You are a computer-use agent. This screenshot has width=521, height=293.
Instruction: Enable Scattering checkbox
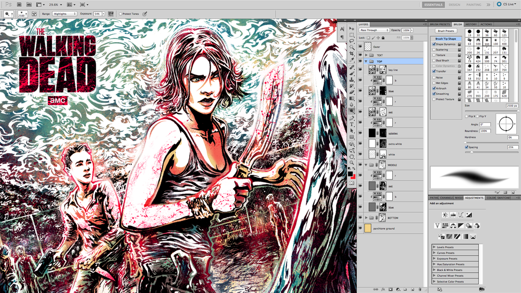434,49
